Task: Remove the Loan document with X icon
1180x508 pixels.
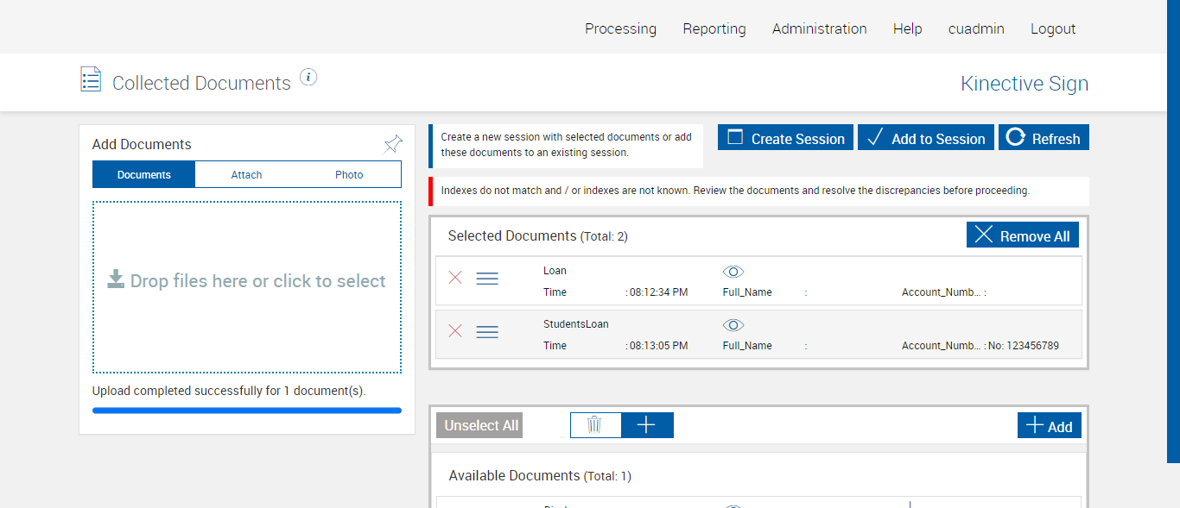Action: click(x=455, y=278)
